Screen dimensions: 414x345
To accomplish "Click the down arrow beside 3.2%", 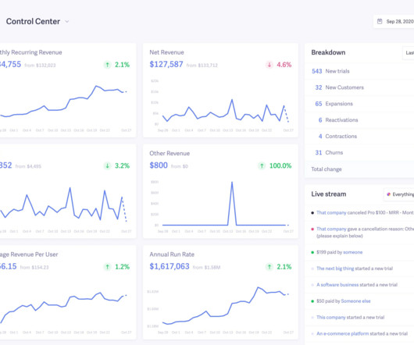I will tap(107, 165).
